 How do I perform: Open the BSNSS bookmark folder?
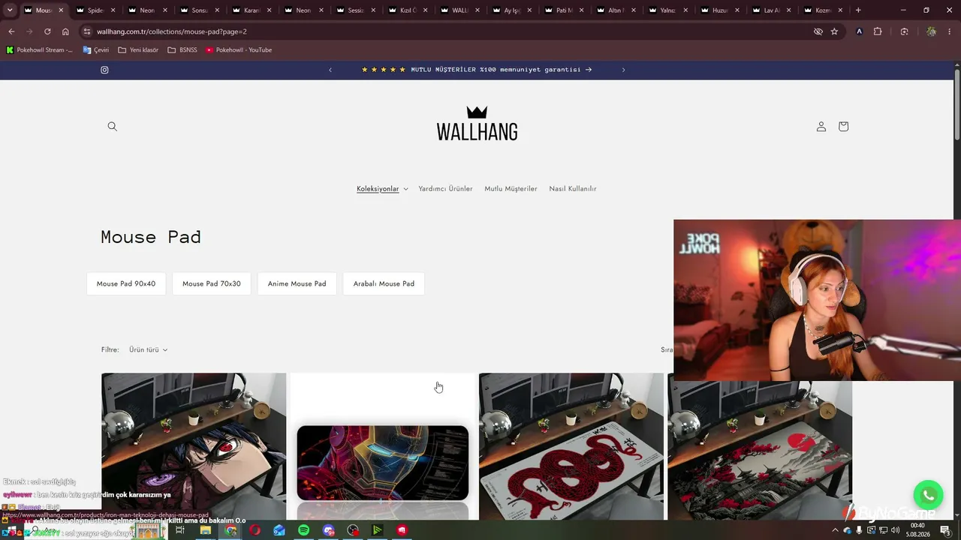click(182, 50)
